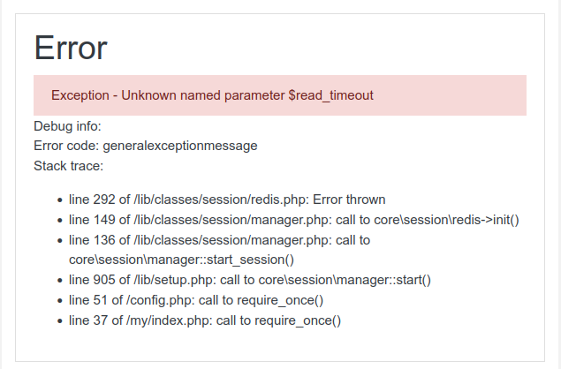The width and height of the screenshot is (561, 369).
Task: Click the 'line 149' manager.php stack entry
Action: (293, 220)
